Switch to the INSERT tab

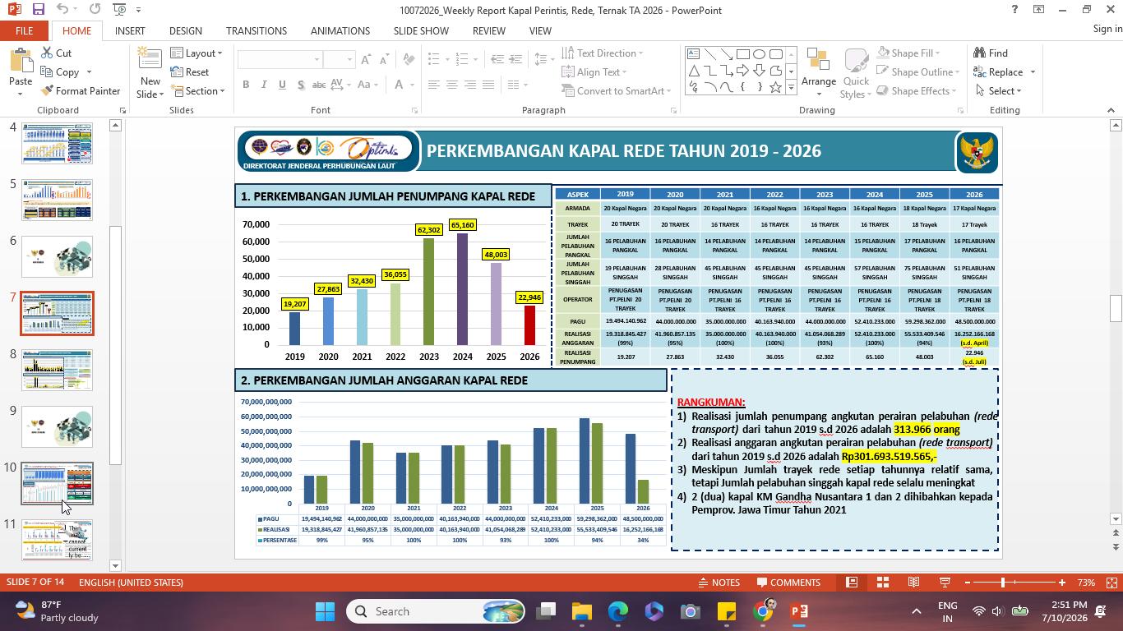point(130,30)
